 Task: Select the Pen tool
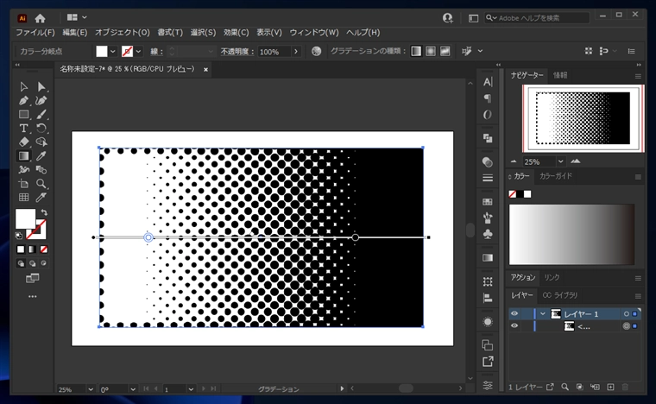tap(23, 100)
